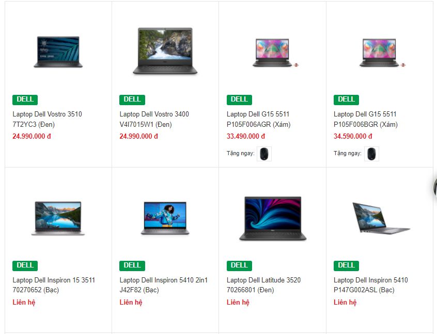Open Laptop Dell G15 5511 P105F006AGR link
The image size is (437, 334).
click(258, 119)
